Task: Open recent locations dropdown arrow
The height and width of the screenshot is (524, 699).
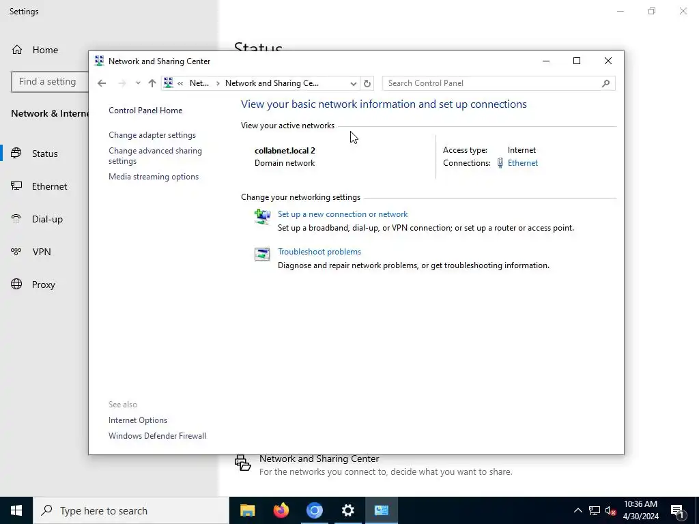Action: coord(138,83)
